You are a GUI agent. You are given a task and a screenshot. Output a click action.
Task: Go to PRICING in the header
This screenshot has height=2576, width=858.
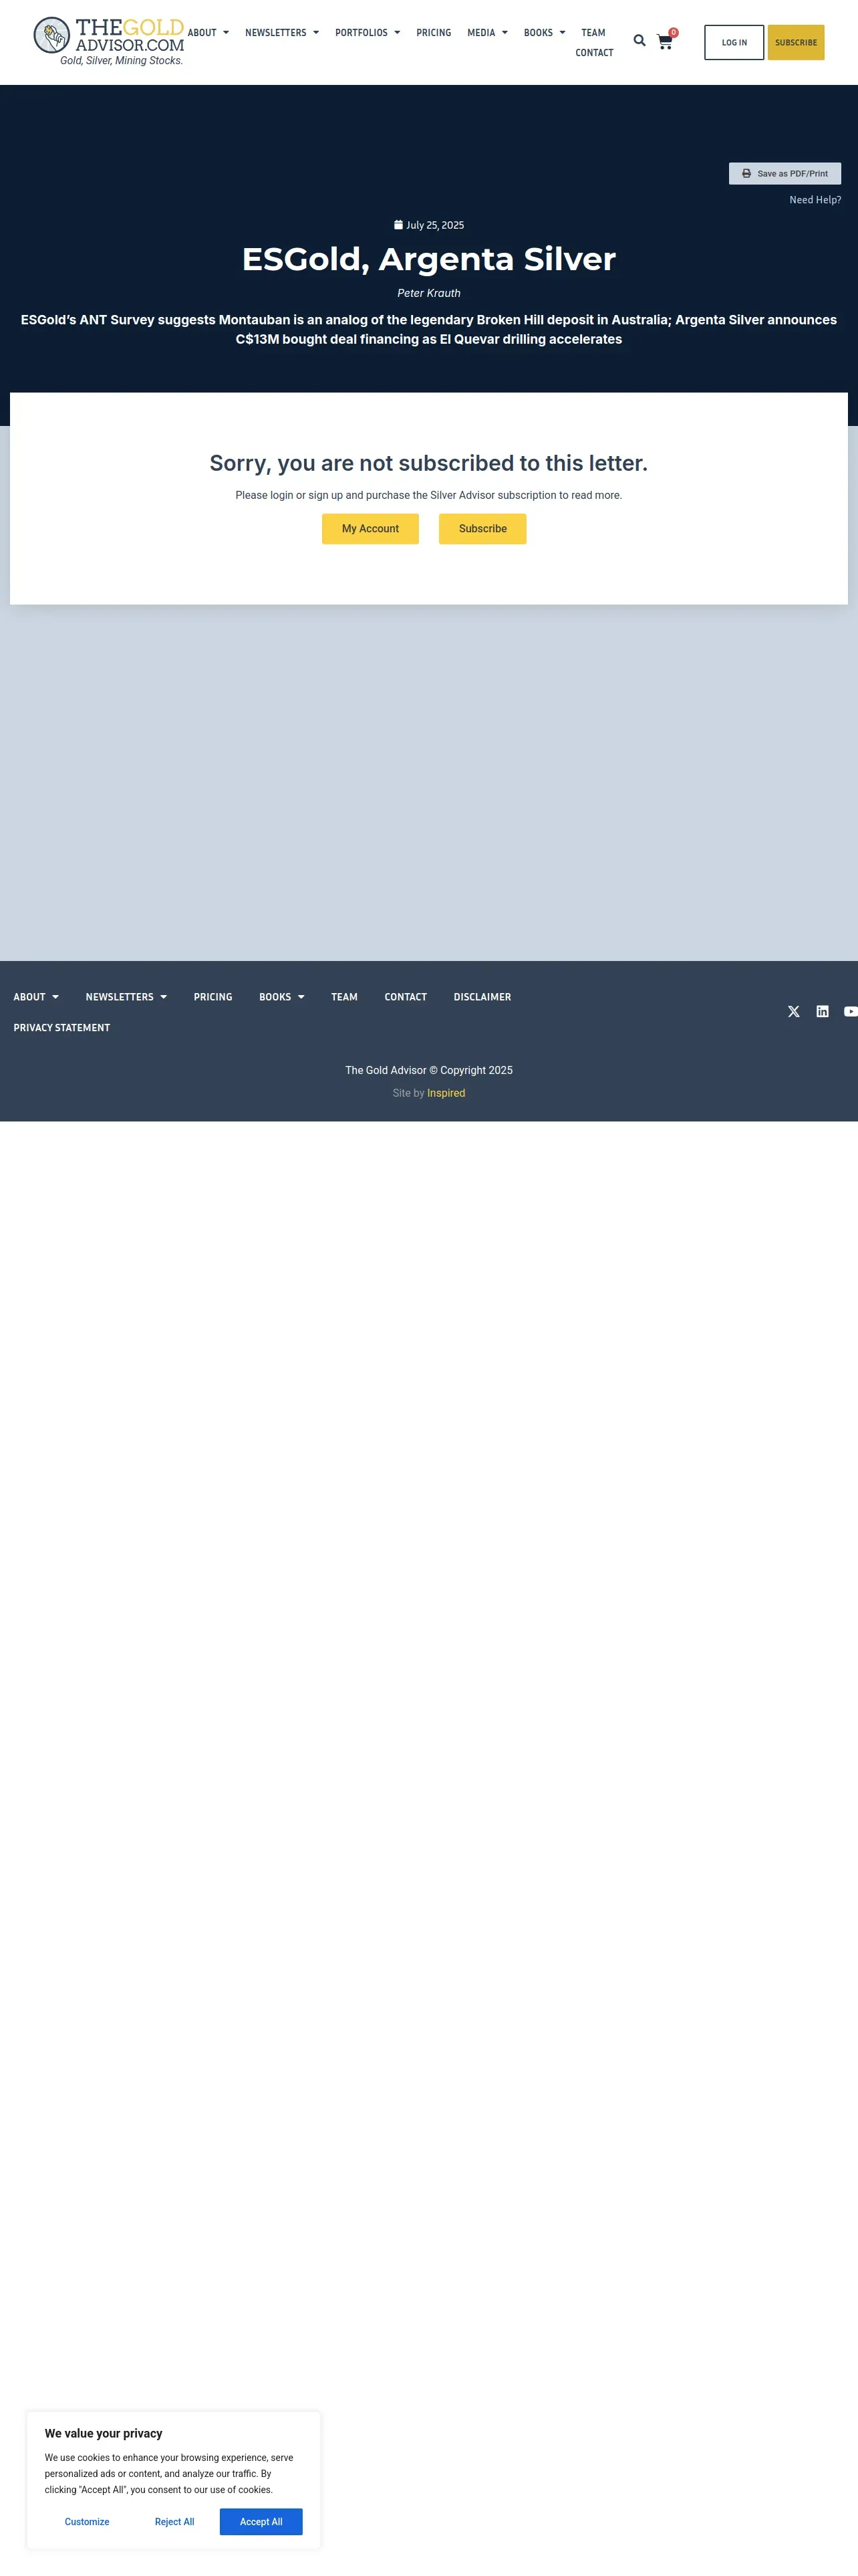click(434, 33)
